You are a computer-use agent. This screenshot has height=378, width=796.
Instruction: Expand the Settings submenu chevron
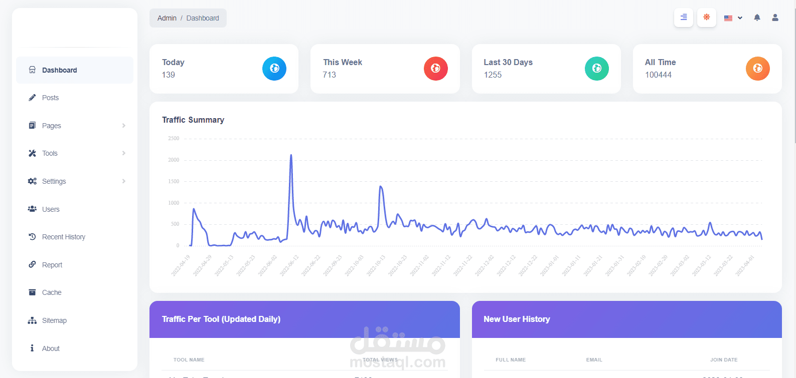click(123, 181)
